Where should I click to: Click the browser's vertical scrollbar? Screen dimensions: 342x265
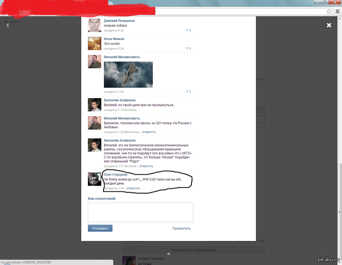[x=339, y=122]
